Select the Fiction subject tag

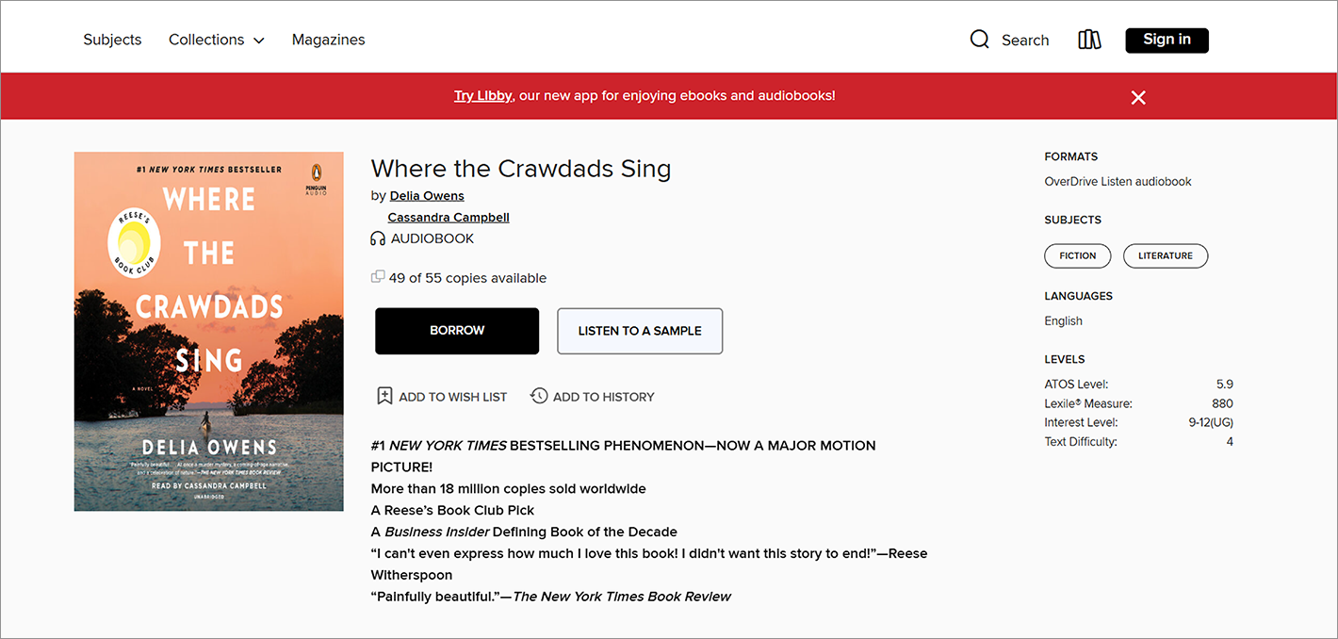(x=1077, y=255)
